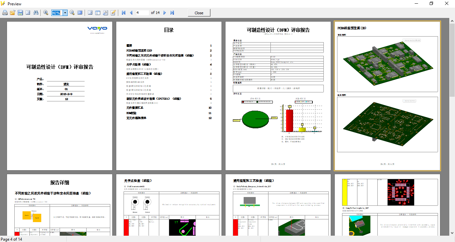The height and width of the screenshot is (242, 455).
Task: Open a report file via folder icon
Action: tap(13, 13)
